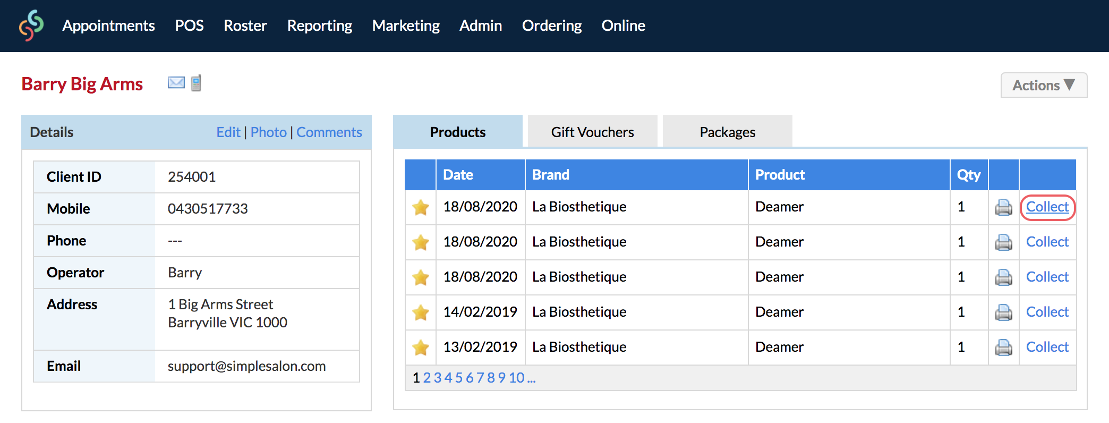Go to page 3 of products
The height and width of the screenshot is (423, 1109).
438,378
